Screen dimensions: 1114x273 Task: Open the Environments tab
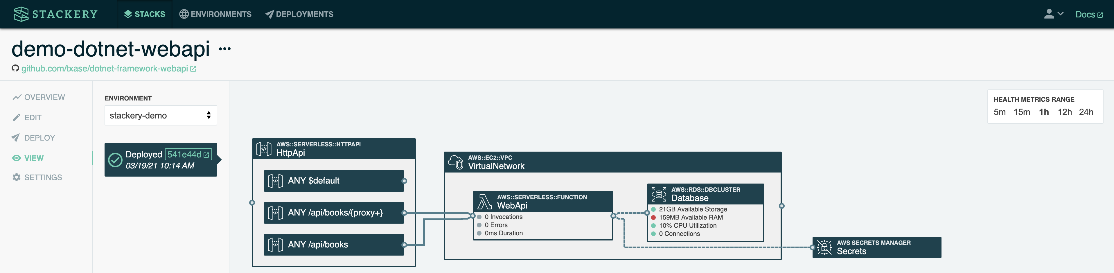click(x=215, y=14)
